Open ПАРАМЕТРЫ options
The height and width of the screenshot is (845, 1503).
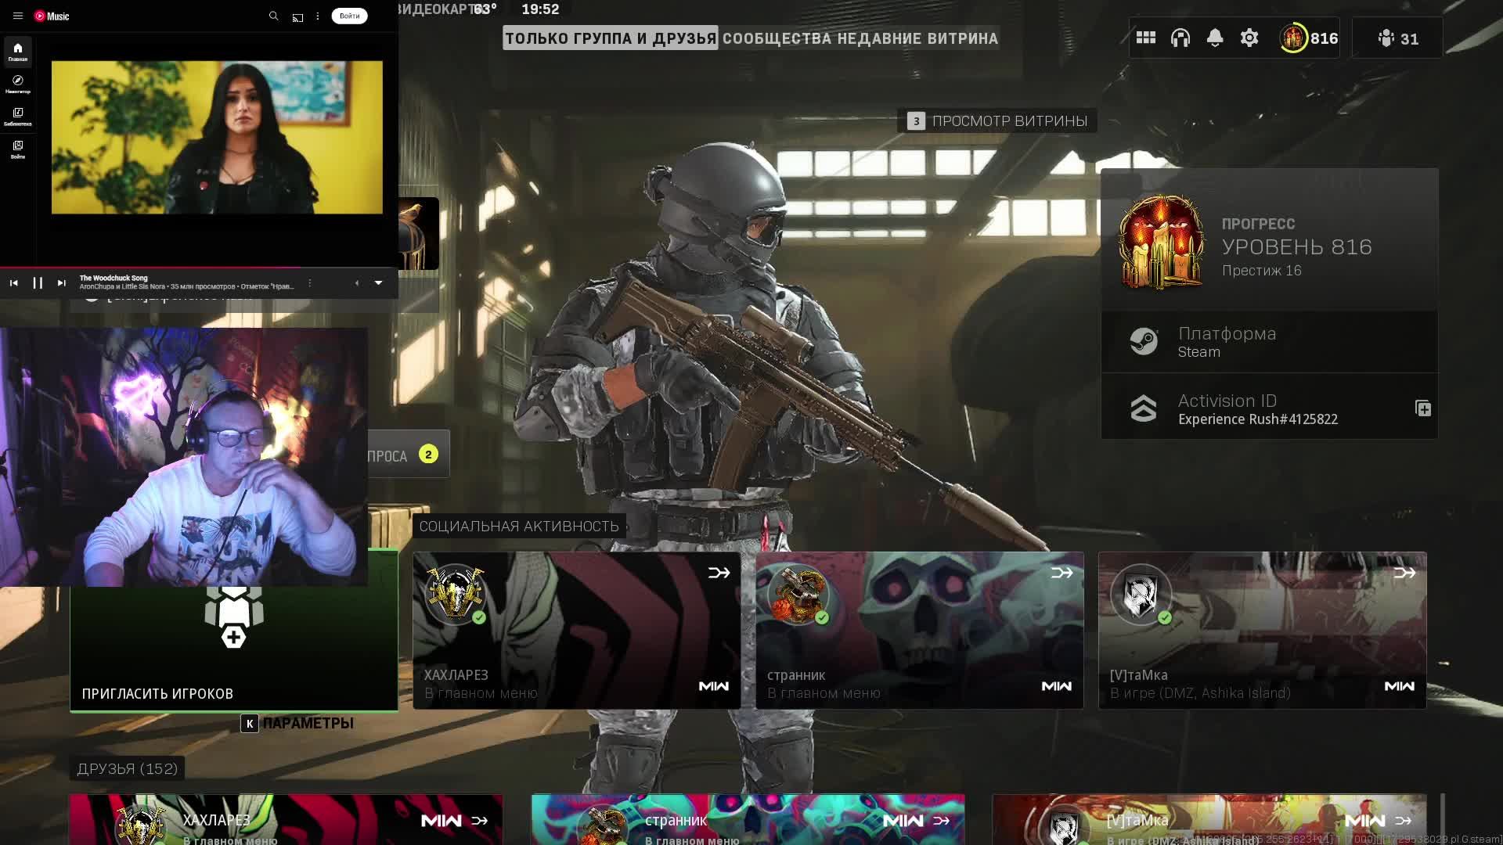[x=297, y=724]
